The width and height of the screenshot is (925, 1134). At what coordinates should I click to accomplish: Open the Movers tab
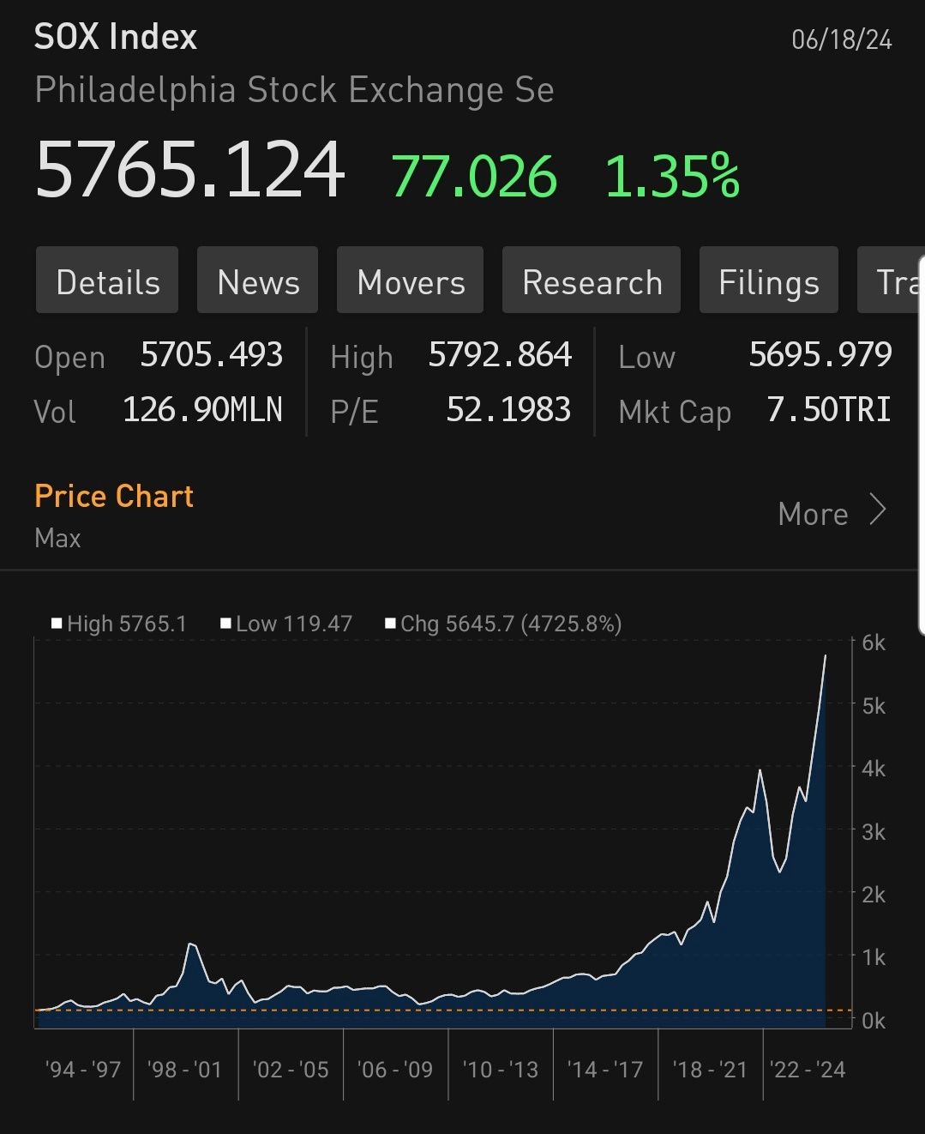pyautogui.click(x=411, y=280)
